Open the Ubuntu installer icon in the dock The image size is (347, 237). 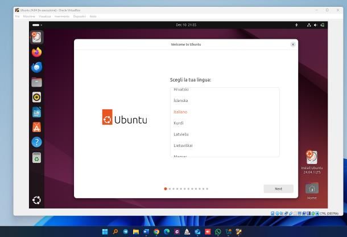pyautogui.click(x=36, y=37)
